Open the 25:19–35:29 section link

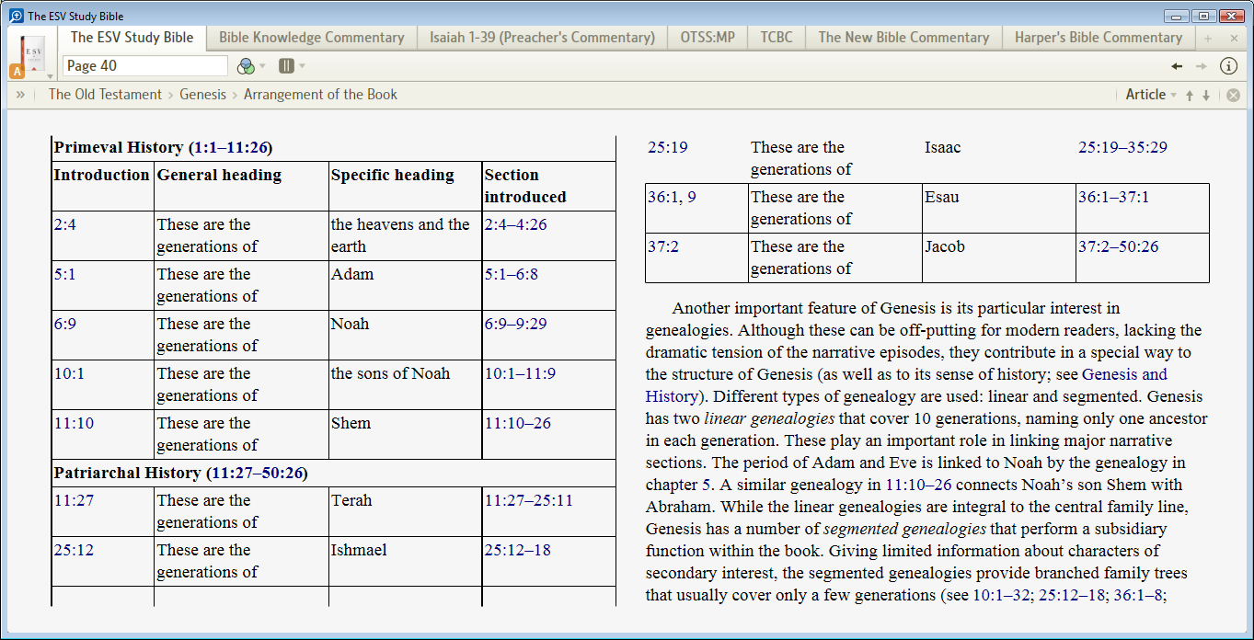pos(1122,147)
